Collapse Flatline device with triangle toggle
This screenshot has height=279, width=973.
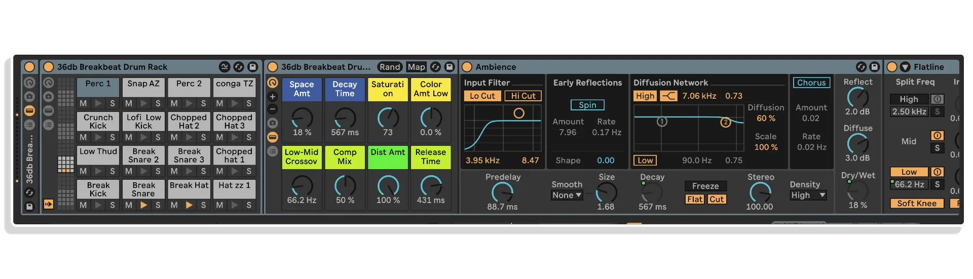(x=905, y=67)
